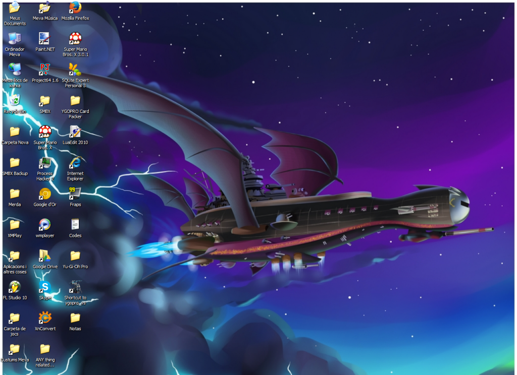517x375 pixels.
Task: Select the YGOPRO Card Packer folder
Action: coord(75,100)
